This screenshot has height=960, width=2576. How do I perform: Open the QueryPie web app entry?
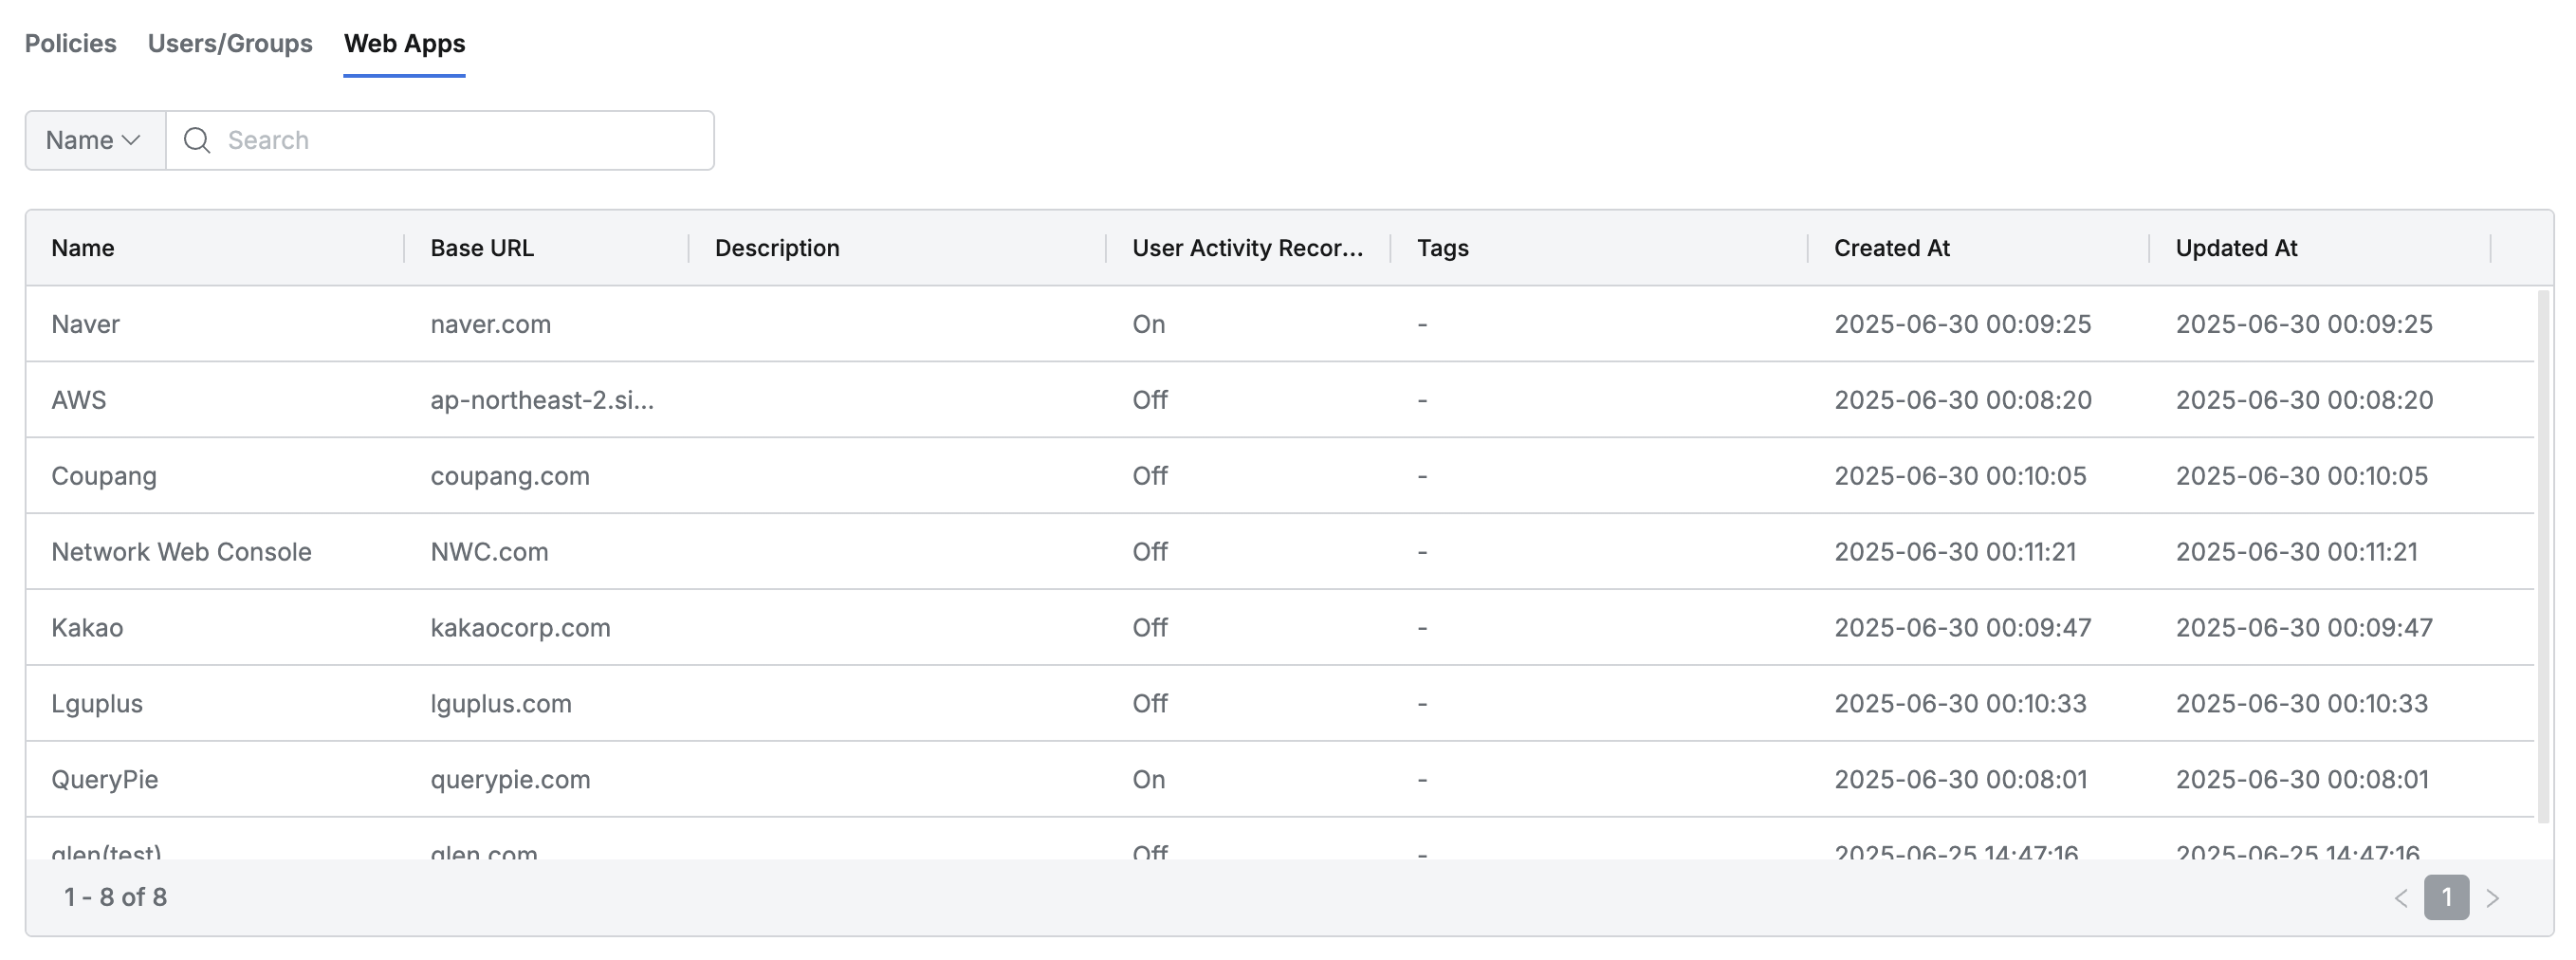click(105, 780)
